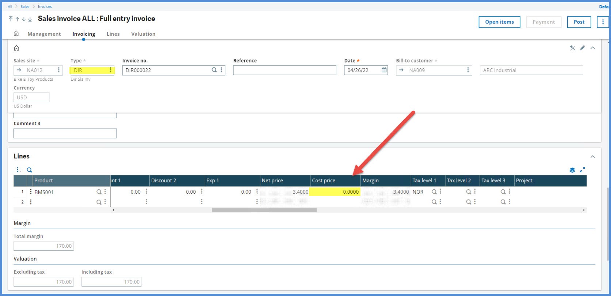Collapse the header panel chevron
This screenshot has height=296, width=611.
(593, 48)
